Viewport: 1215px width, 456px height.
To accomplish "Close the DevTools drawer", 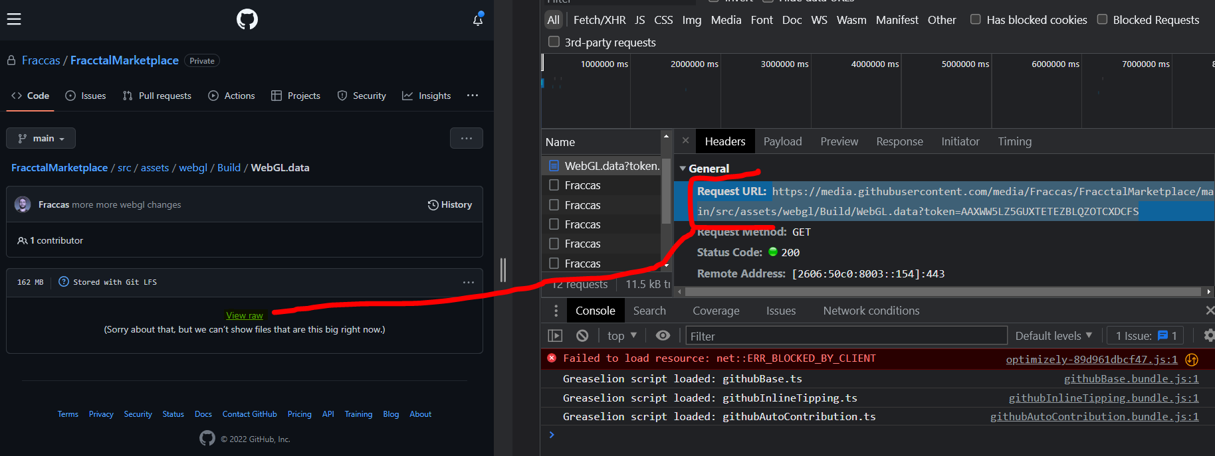I will 1210,311.
